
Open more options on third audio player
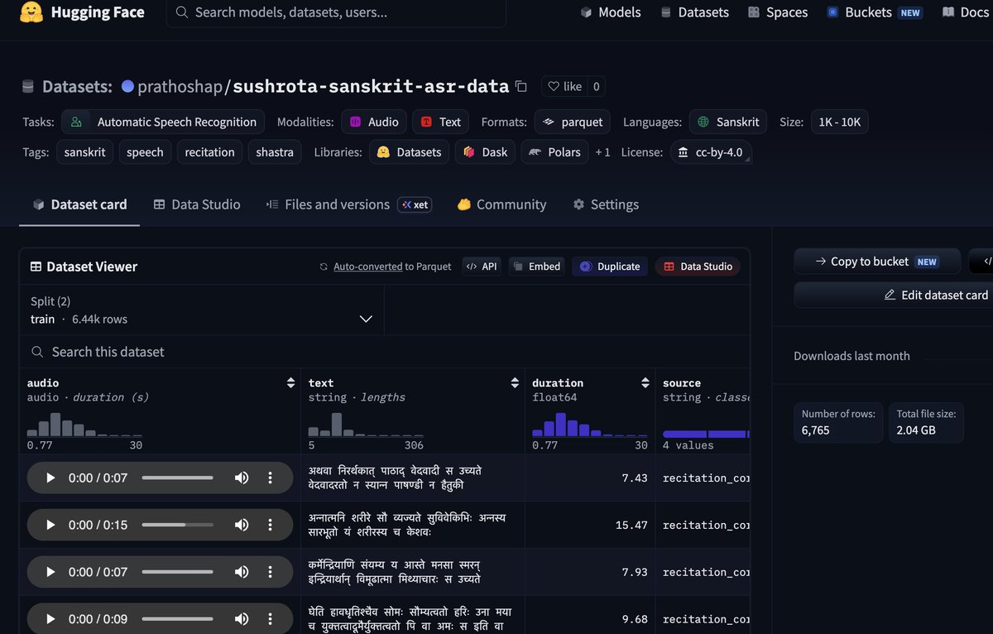pyautogui.click(x=270, y=572)
